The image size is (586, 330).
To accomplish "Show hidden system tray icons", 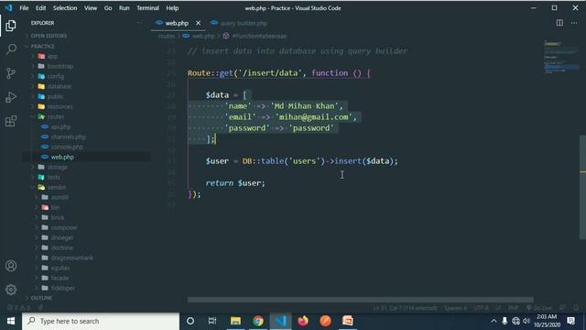I will pos(494,321).
